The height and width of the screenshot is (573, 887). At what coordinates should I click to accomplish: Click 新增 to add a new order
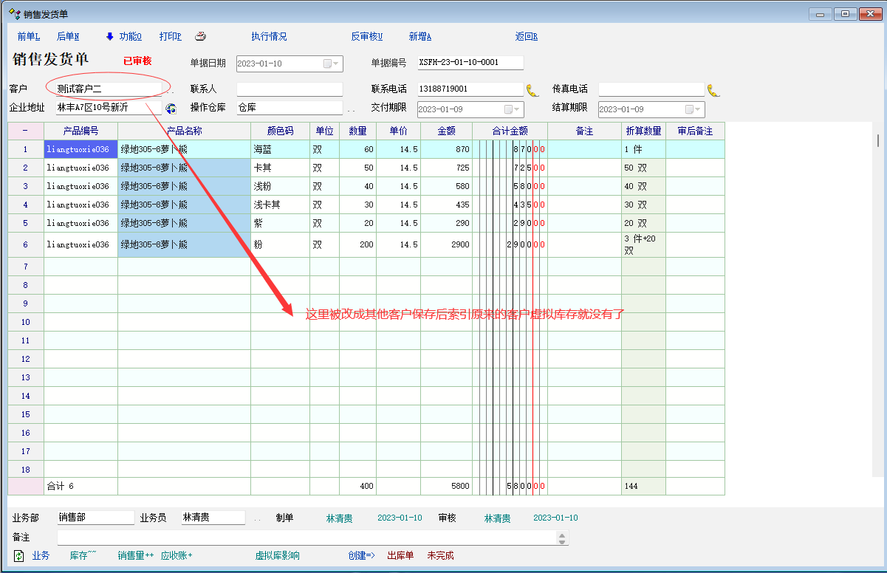[x=419, y=36]
